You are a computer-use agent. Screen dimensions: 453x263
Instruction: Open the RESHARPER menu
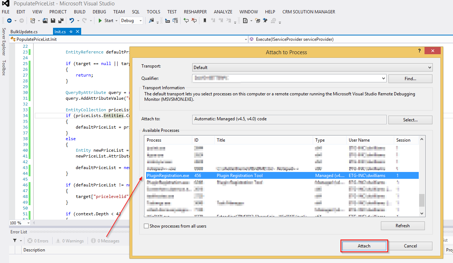pos(195,12)
